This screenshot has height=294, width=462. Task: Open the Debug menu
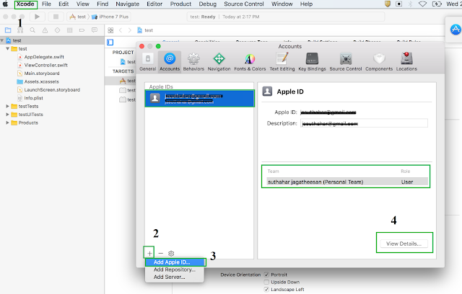point(207,4)
